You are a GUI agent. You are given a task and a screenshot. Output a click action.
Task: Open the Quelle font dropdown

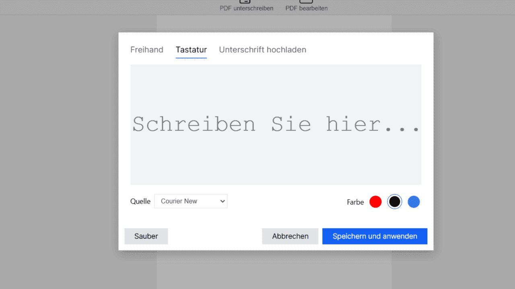click(x=191, y=201)
